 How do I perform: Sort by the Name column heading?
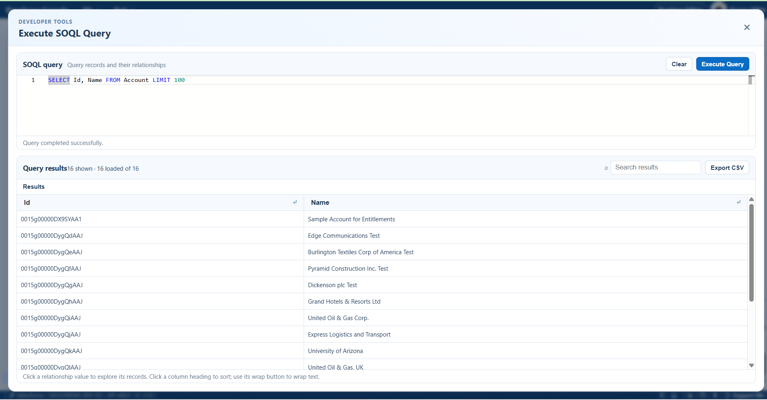[x=320, y=202]
